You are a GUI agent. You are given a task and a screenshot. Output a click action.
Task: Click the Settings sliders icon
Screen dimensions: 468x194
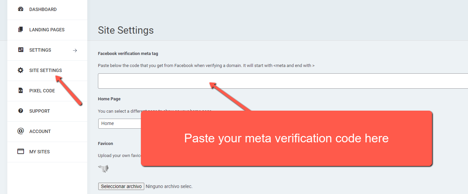(x=21, y=50)
